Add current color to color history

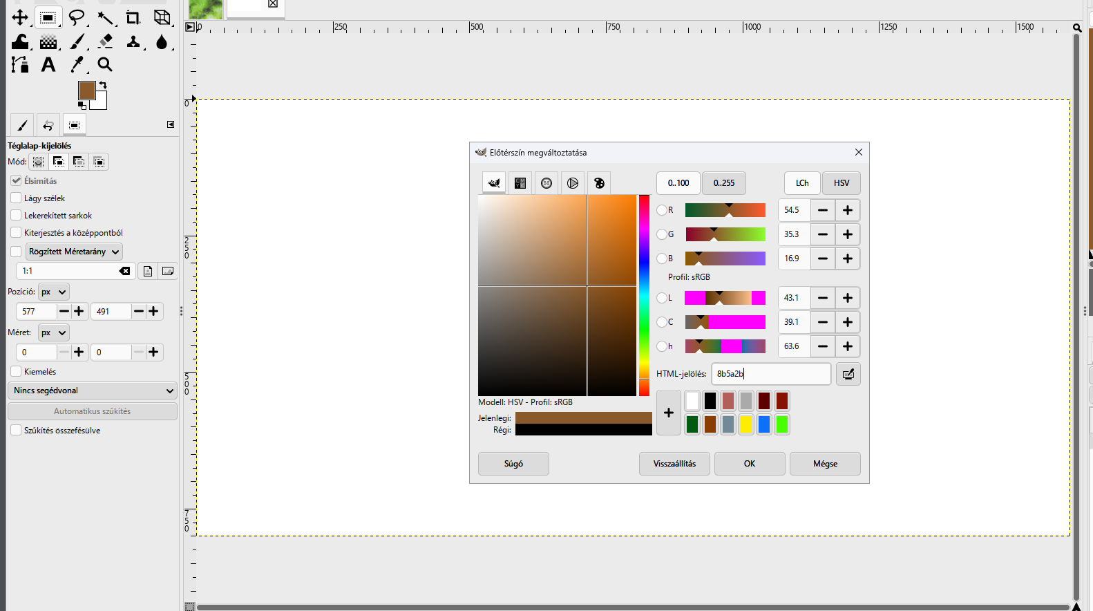coord(669,413)
